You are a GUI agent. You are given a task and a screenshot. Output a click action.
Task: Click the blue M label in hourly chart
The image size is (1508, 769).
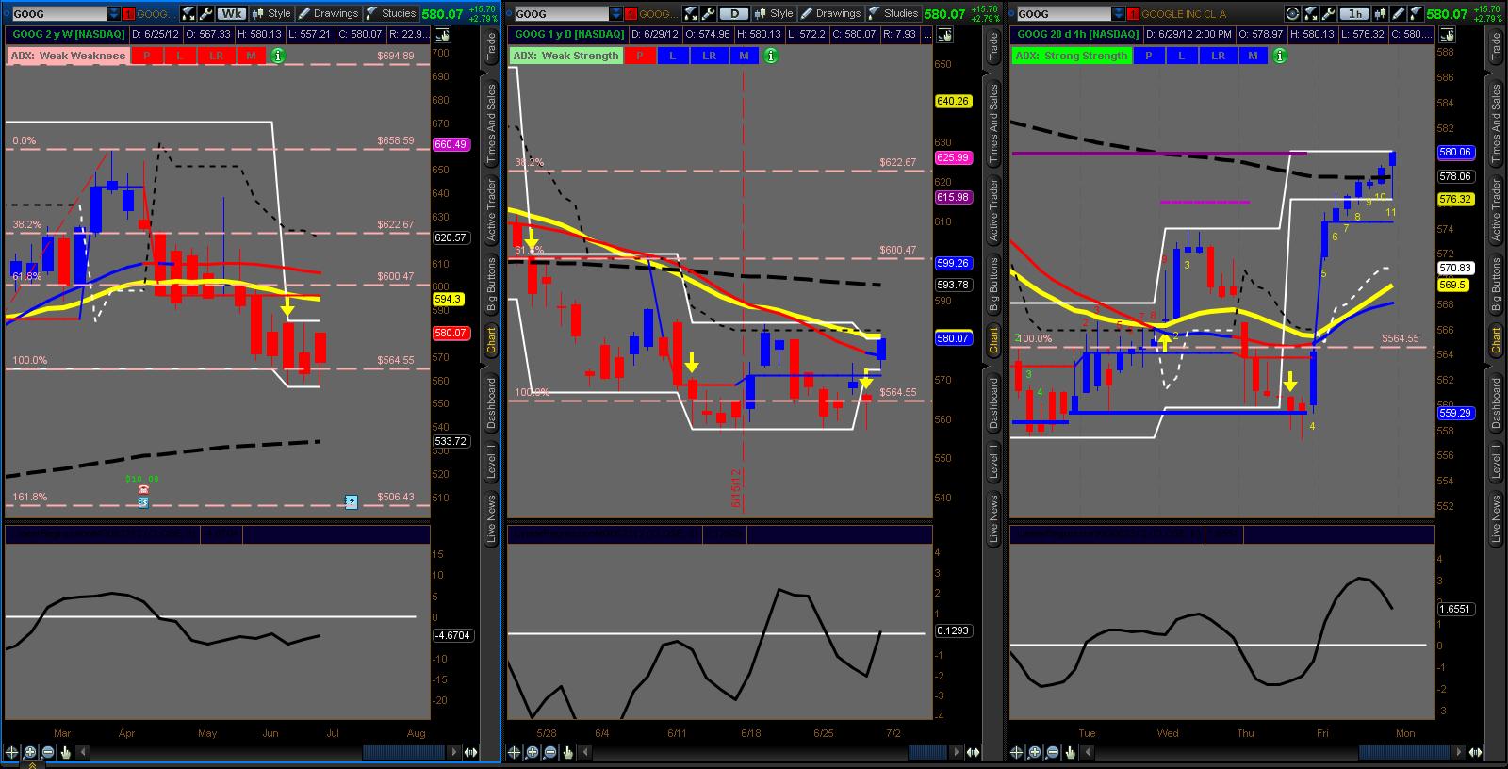(1253, 56)
